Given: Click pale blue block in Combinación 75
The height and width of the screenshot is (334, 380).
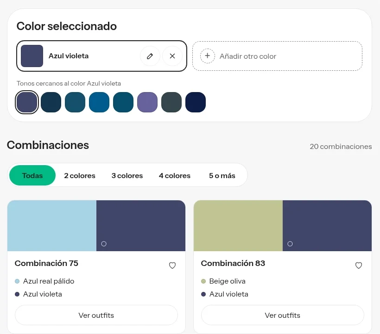Looking at the screenshot, I should (x=52, y=226).
